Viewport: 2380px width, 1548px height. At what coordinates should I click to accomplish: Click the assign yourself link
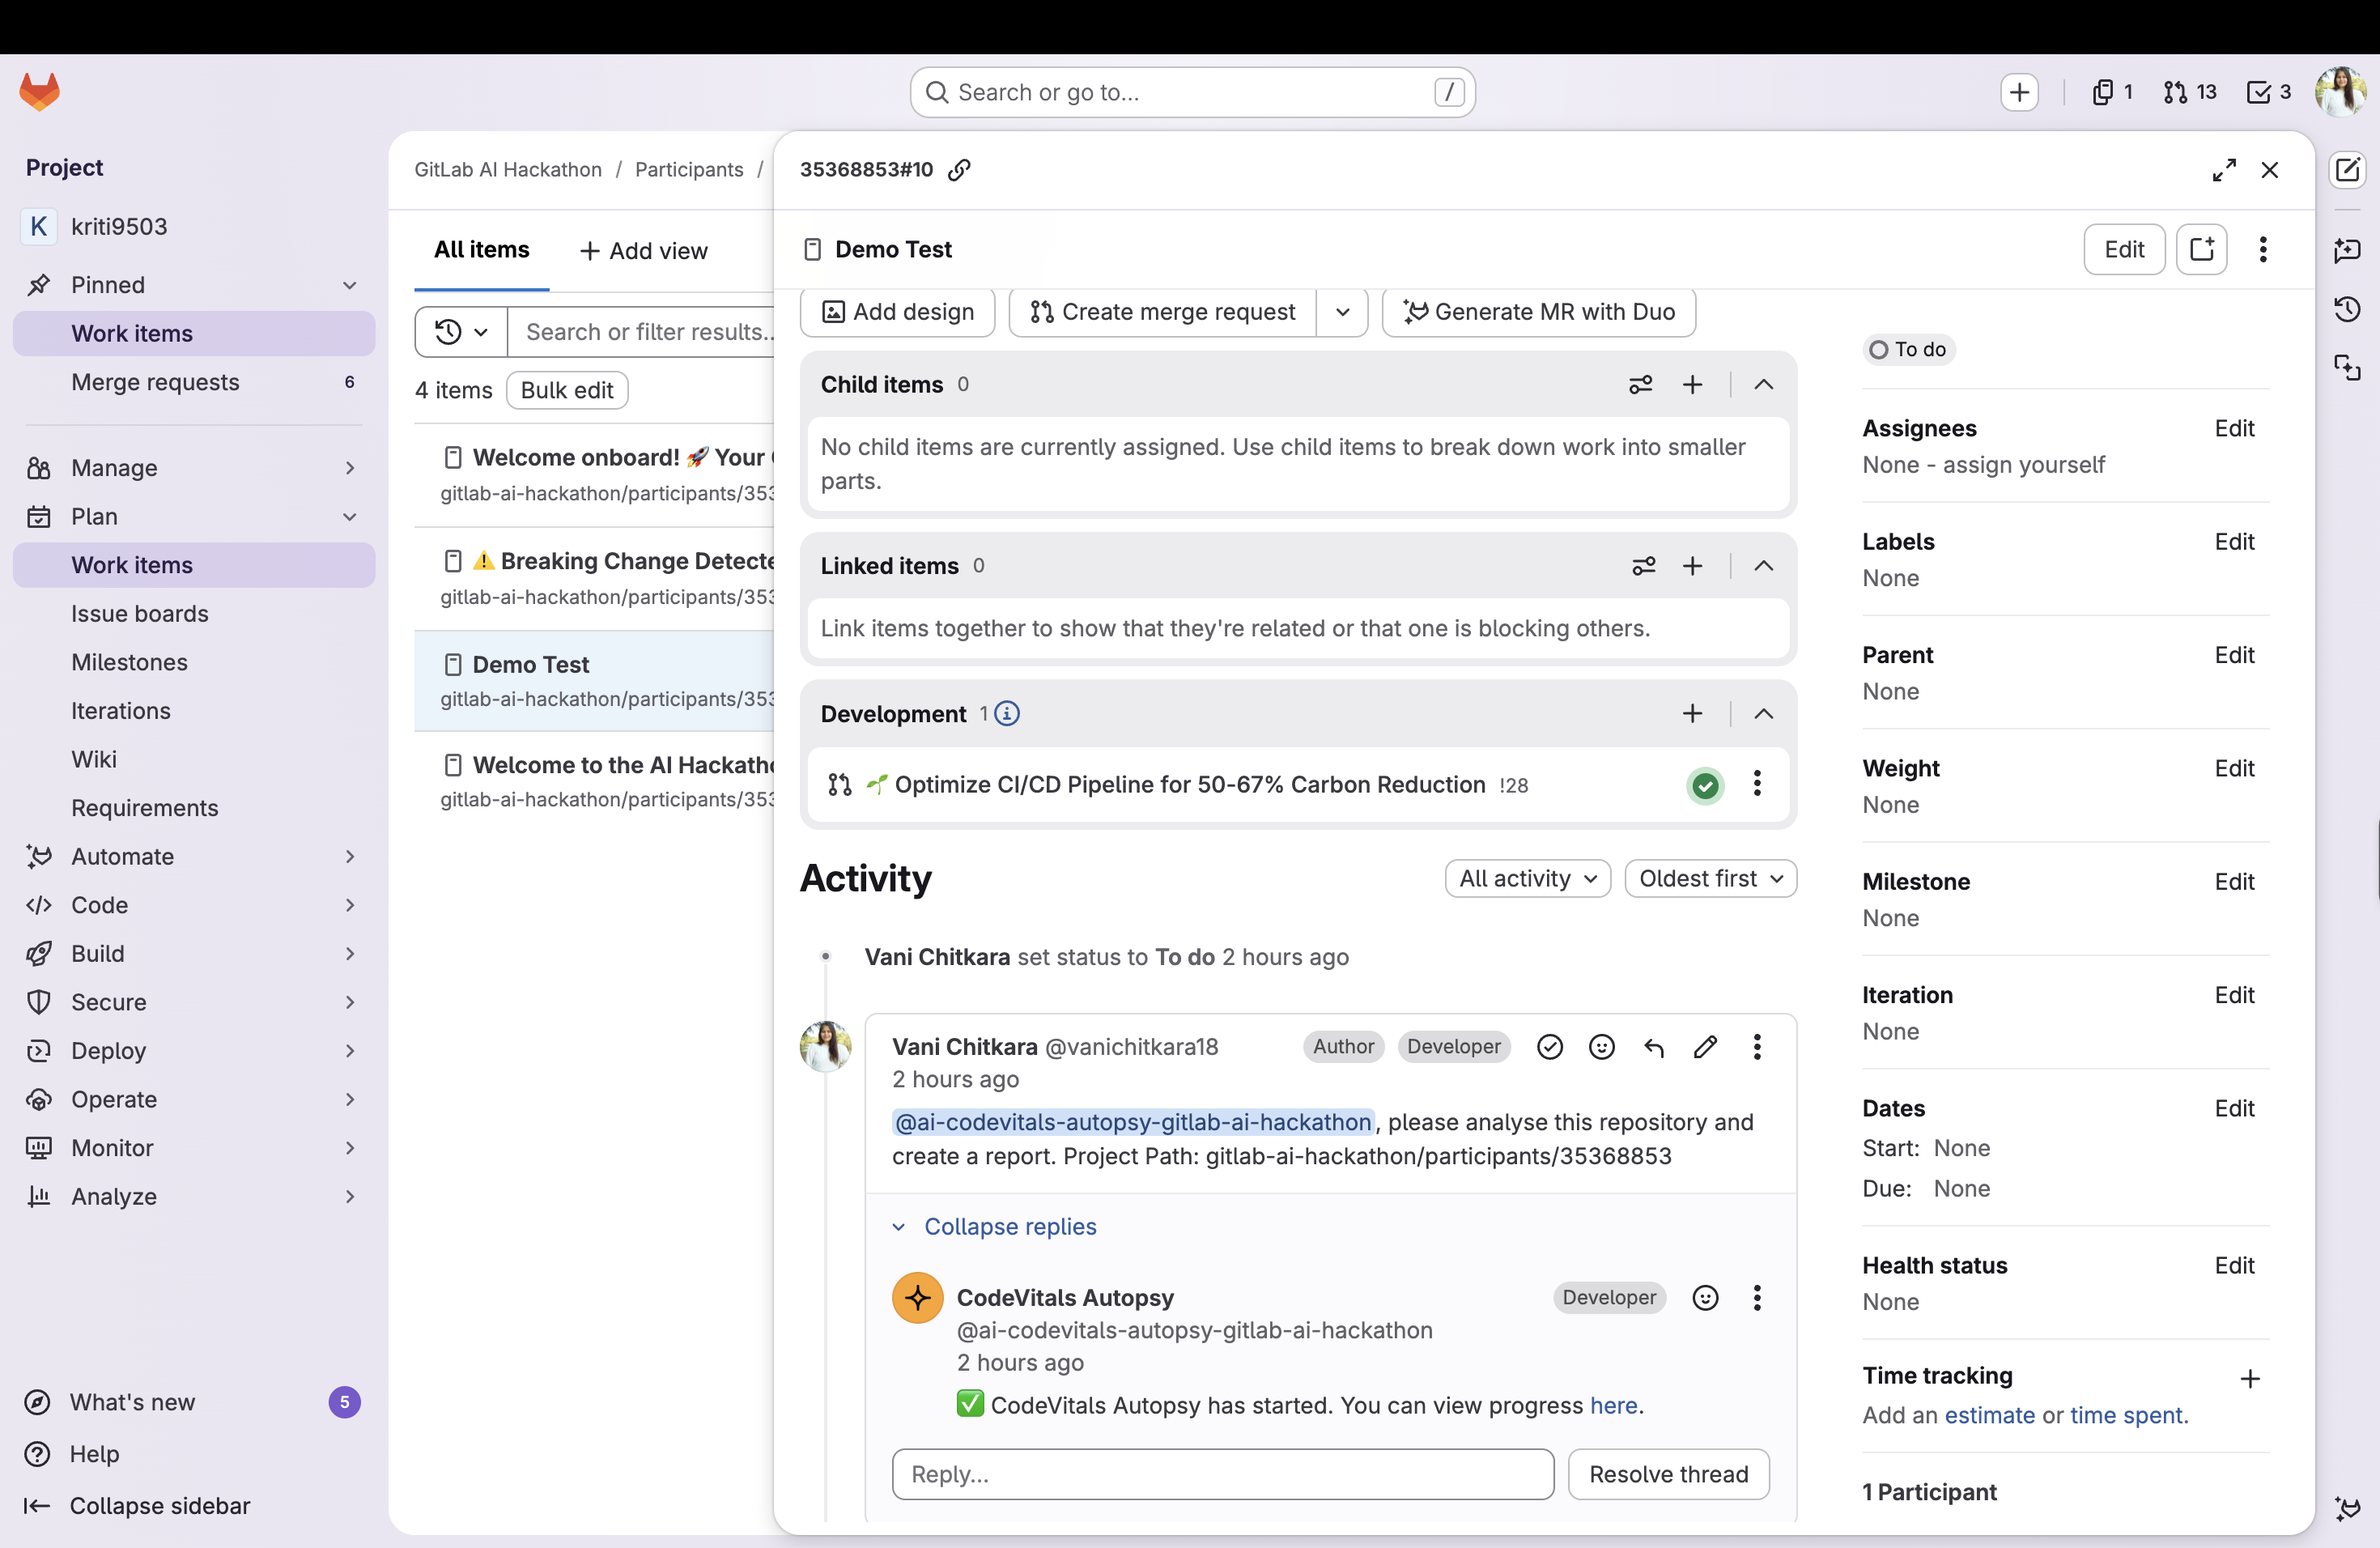2023,465
